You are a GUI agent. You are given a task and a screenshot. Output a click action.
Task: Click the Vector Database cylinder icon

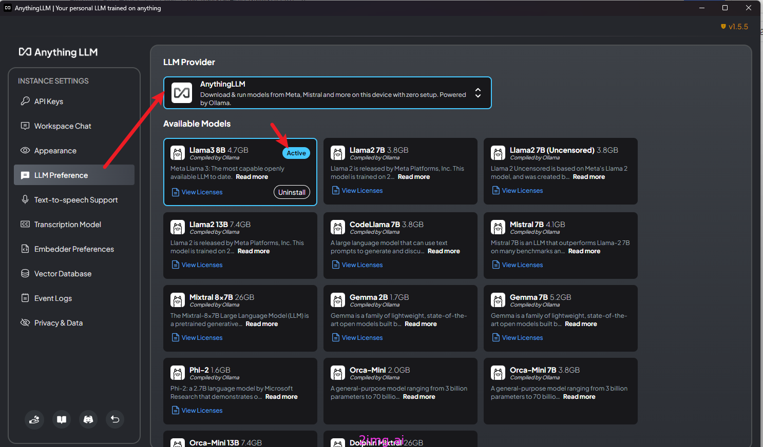pos(25,273)
